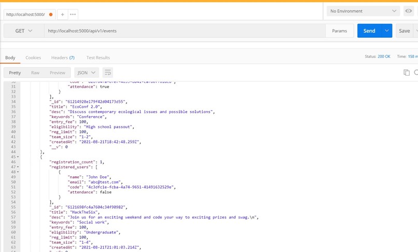Viewport: 418px width, 252px height.
Task: Click the "61214928e179f42d04173d55" id value
Action: coord(95,102)
